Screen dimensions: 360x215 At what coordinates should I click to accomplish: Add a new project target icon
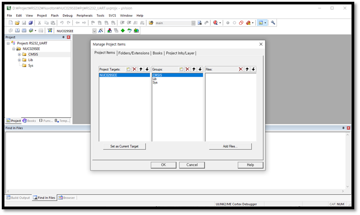click(129, 69)
